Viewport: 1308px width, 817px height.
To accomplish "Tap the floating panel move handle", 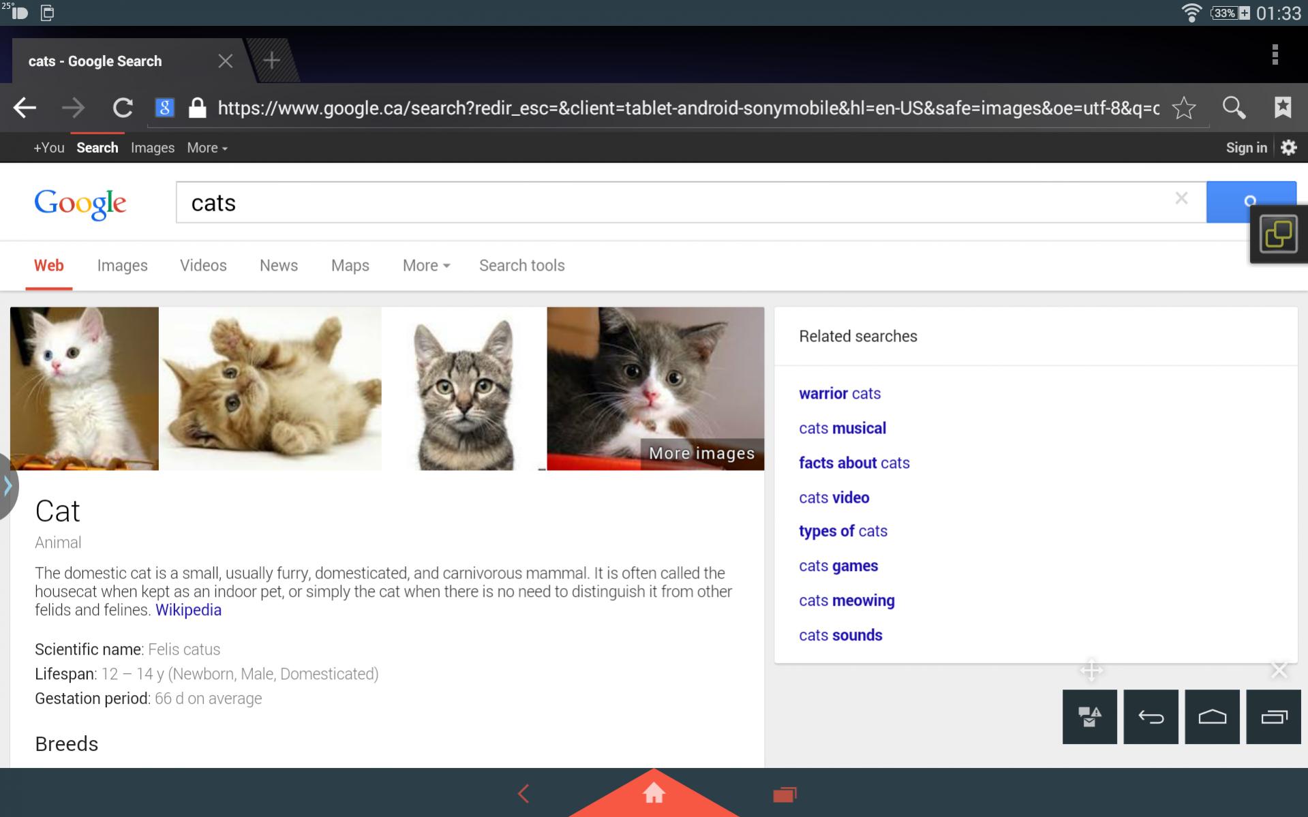I will click(x=1091, y=670).
